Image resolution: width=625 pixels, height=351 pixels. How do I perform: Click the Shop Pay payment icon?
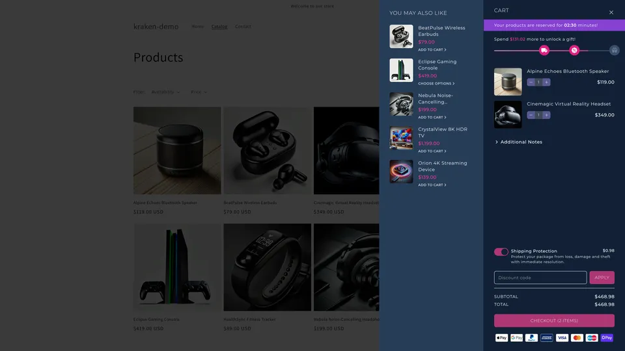pos(607,338)
